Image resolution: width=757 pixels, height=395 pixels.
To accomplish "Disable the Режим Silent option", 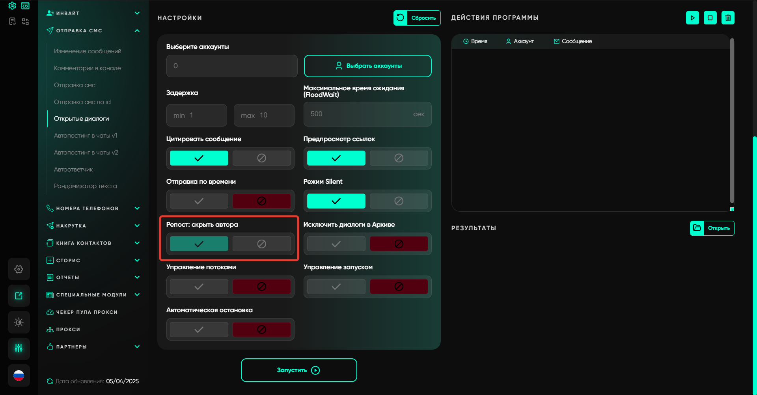I will click(x=399, y=201).
